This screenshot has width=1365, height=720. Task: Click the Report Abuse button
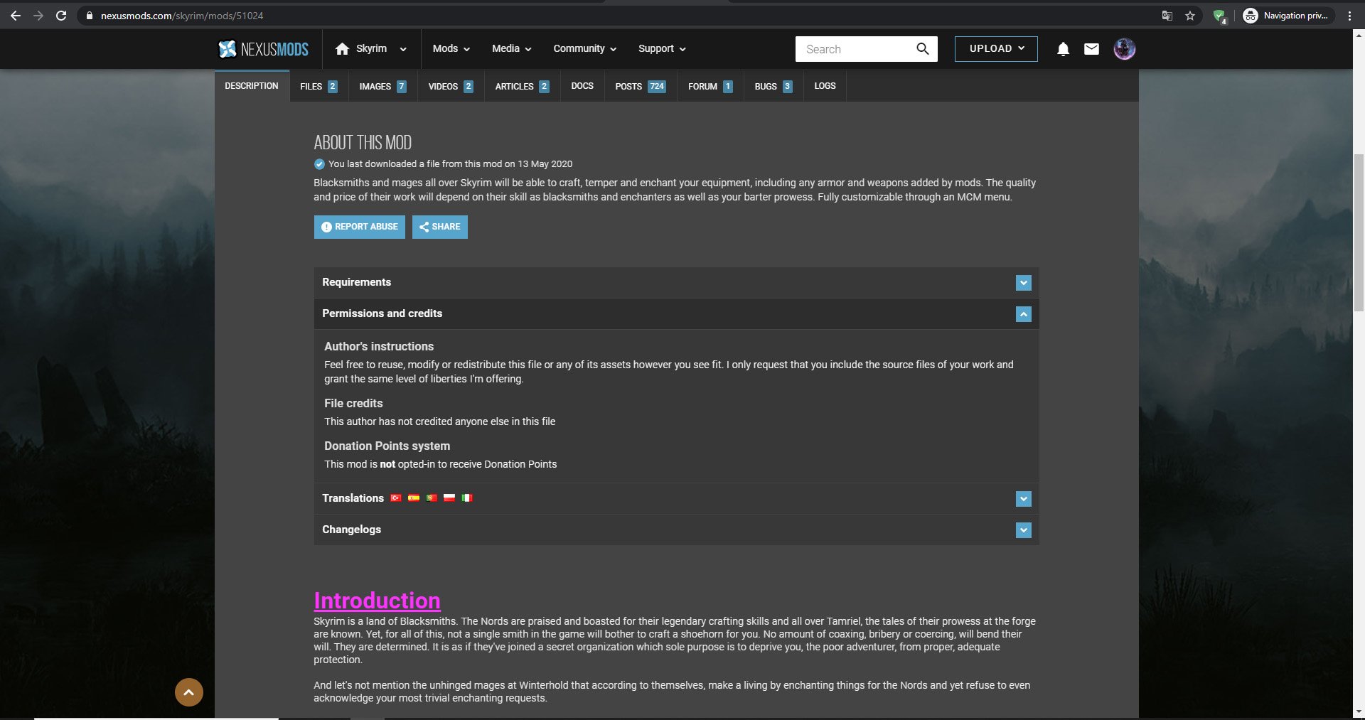pos(360,227)
